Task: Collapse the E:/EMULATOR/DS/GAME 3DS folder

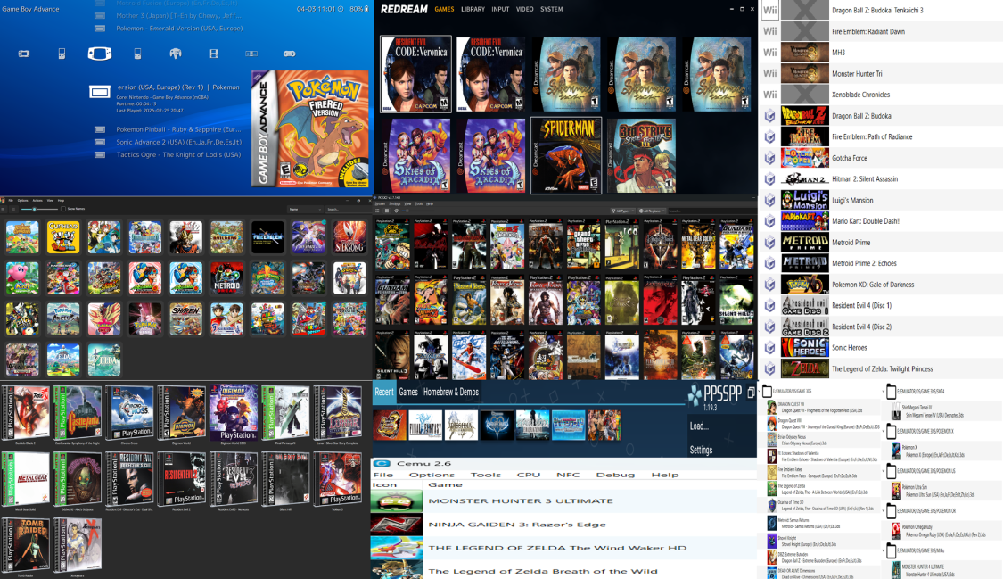Action: tap(760, 391)
